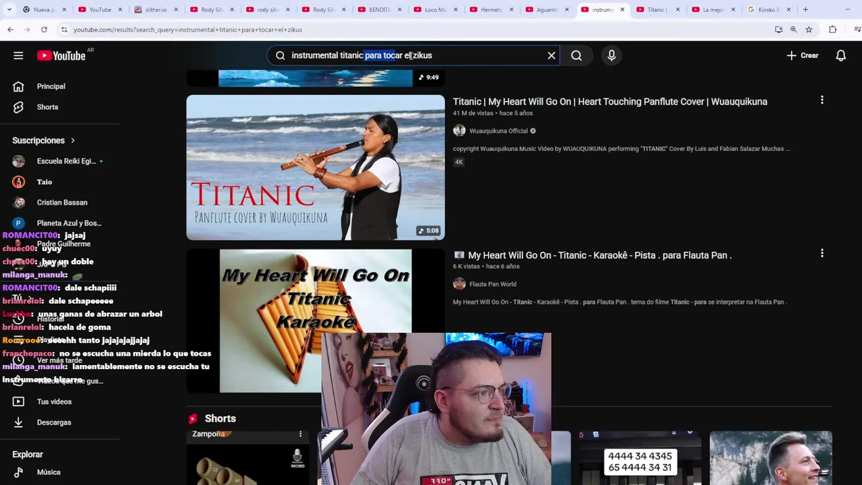The width and height of the screenshot is (862, 485).
Task: Switch to the Hermeto tab
Action: click(x=492, y=9)
